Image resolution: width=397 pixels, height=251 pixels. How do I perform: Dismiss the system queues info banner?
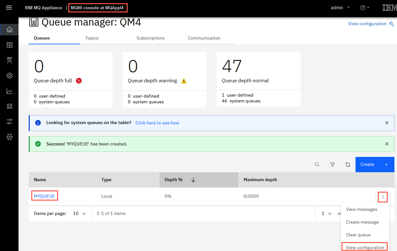coord(387,123)
